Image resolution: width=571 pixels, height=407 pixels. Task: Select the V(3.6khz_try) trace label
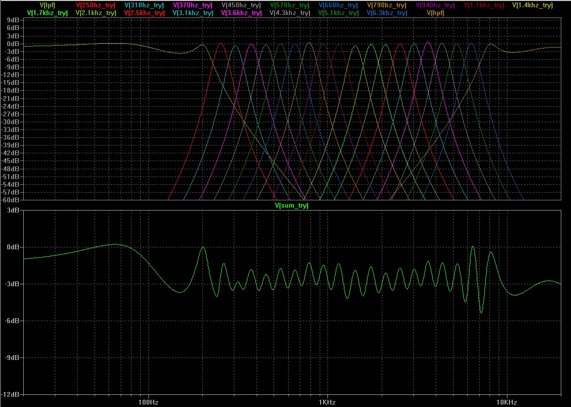click(242, 13)
